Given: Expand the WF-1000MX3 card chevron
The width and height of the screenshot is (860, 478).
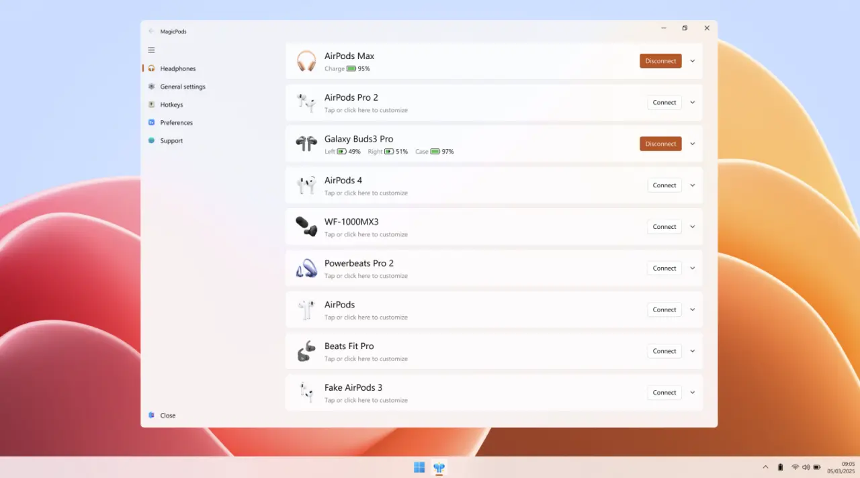Looking at the screenshot, I should pos(693,227).
